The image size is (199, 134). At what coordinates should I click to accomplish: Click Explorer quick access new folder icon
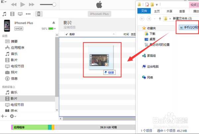pos(152,5)
